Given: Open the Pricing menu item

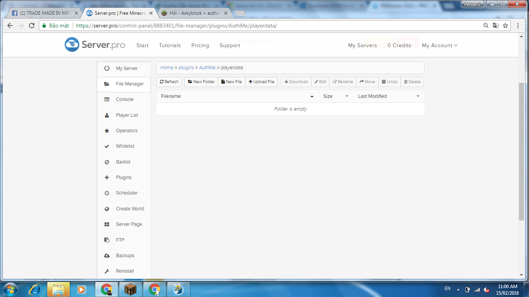Looking at the screenshot, I should pos(200,45).
